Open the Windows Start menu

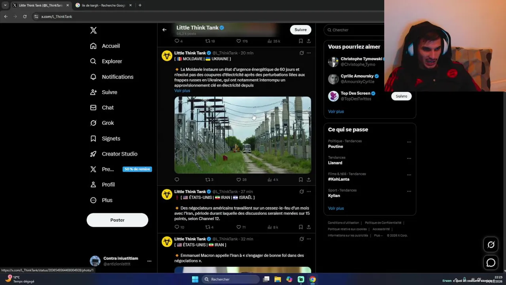tap(195, 279)
